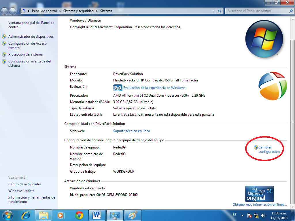Open the volume control in the system tray

pyautogui.click(x=263, y=215)
